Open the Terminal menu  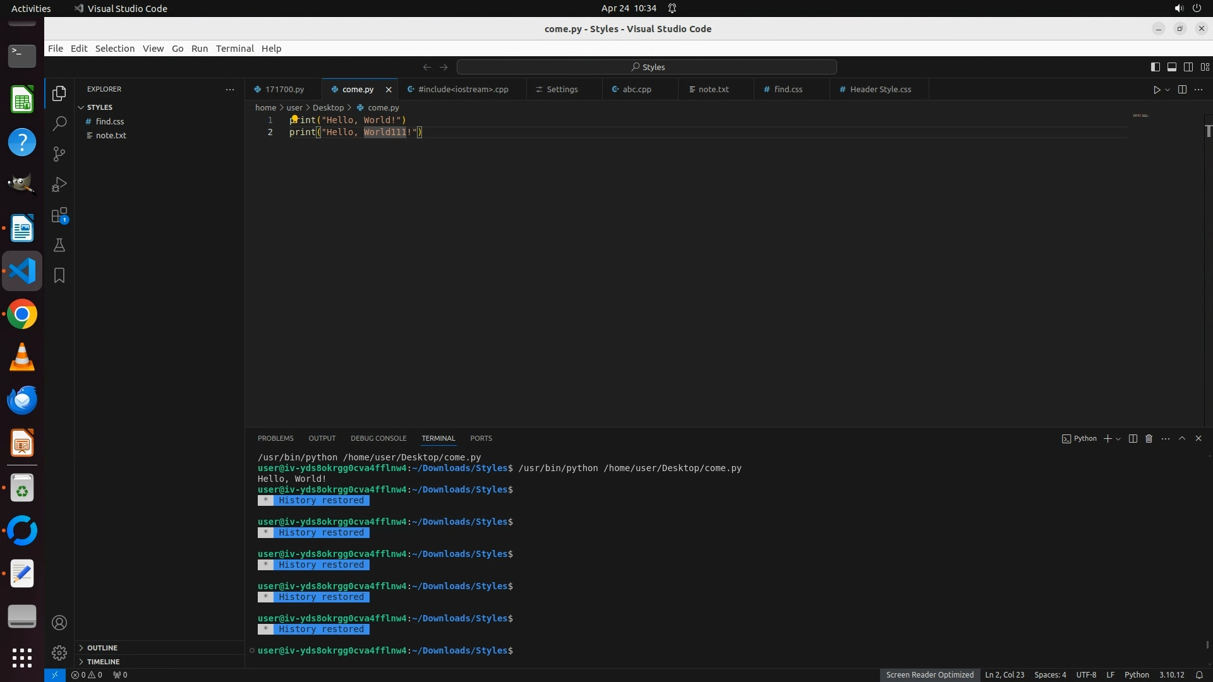click(234, 49)
